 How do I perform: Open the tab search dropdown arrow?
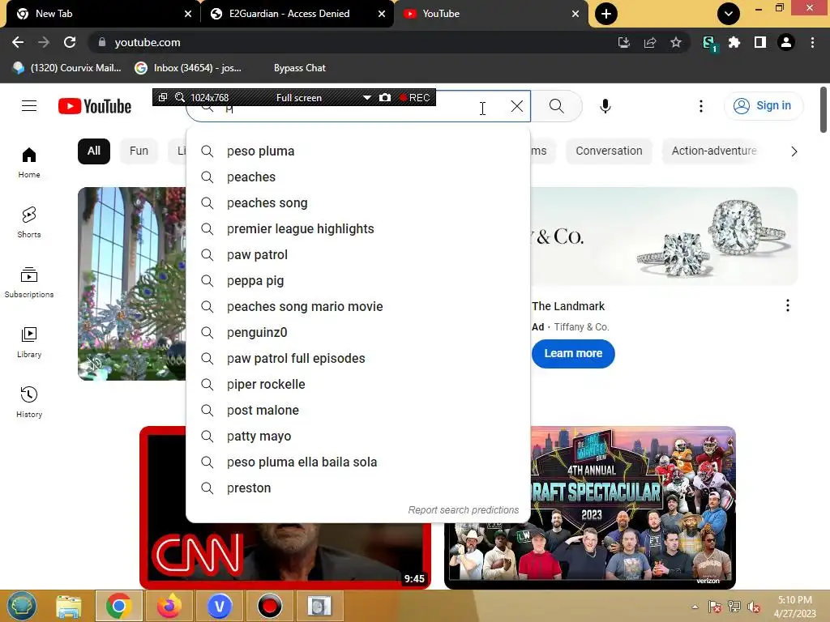coord(729,14)
